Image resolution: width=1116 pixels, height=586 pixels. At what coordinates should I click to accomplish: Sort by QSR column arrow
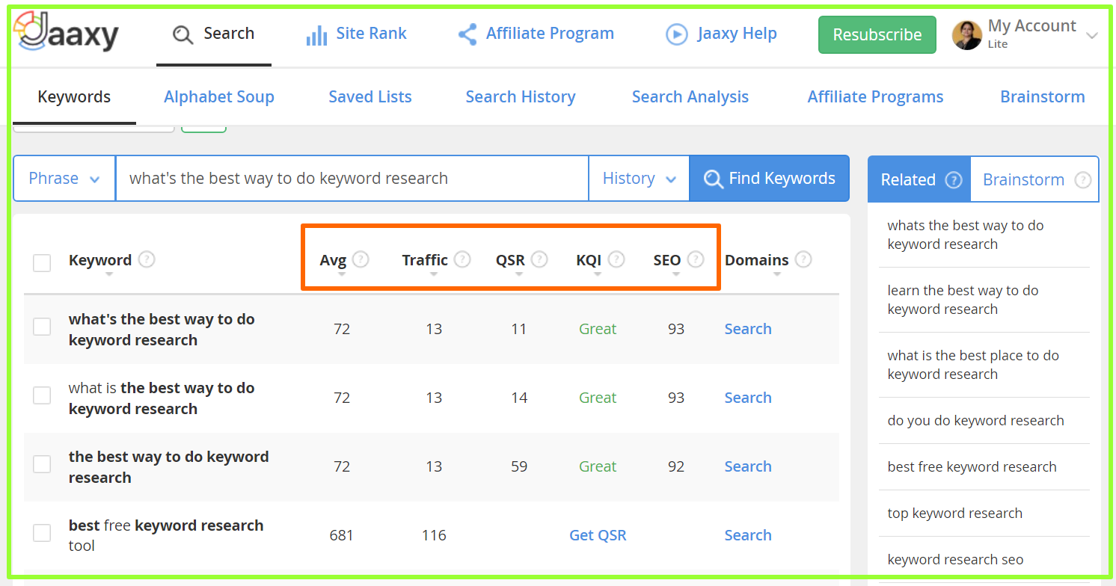519,274
